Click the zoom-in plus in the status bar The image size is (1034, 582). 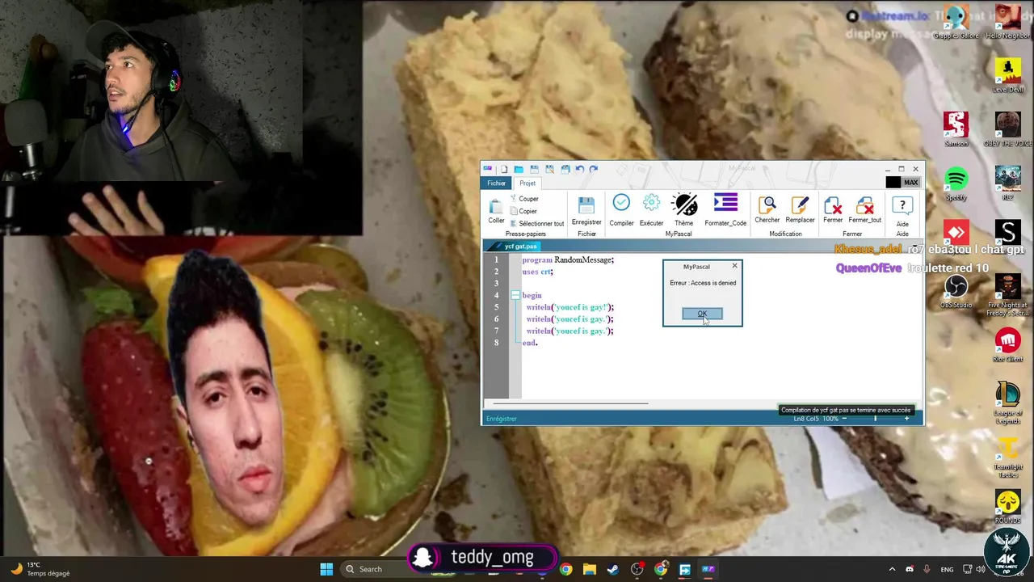pos(906,419)
